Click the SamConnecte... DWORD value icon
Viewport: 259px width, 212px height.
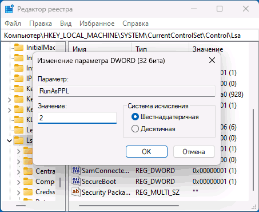[76, 170]
